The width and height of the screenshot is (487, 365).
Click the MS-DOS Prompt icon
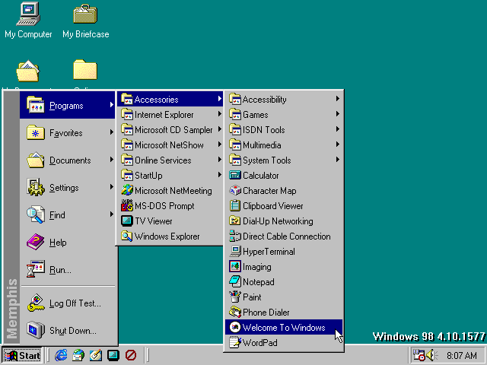point(127,206)
